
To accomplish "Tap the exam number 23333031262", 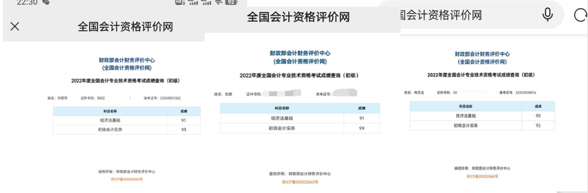I will click(x=168, y=98).
